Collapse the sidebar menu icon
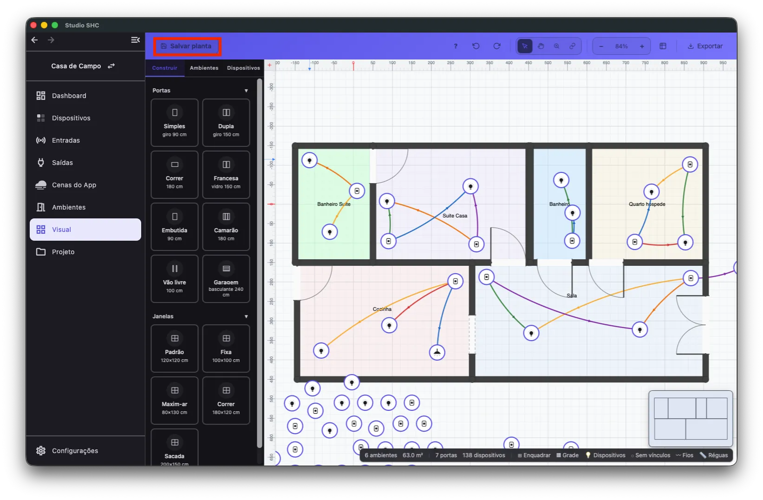This screenshot has width=763, height=500. coord(135,40)
